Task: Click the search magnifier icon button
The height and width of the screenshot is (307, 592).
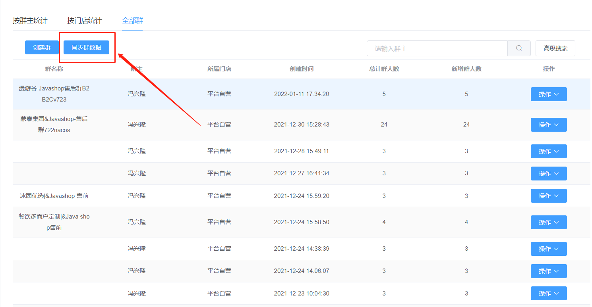Action: pyautogui.click(x=519, y=48)
